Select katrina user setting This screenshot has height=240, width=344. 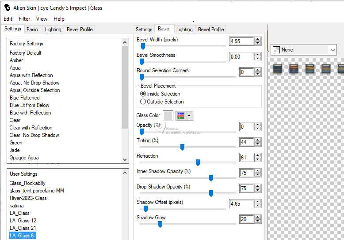point(16,206)
